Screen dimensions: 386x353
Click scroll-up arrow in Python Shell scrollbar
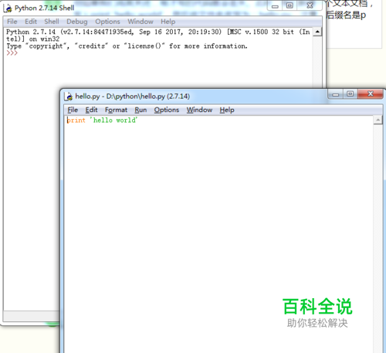point(317,32)
